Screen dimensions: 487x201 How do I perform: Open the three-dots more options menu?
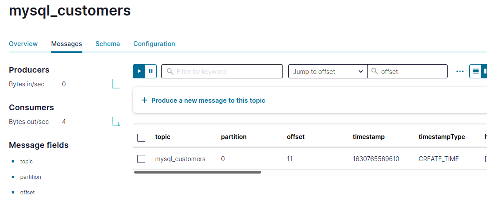460,71
